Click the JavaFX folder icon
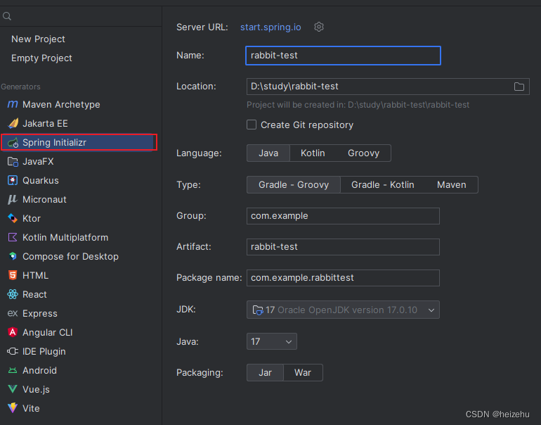541x425 pixels. pyautogui.click(x=13, y=161)
